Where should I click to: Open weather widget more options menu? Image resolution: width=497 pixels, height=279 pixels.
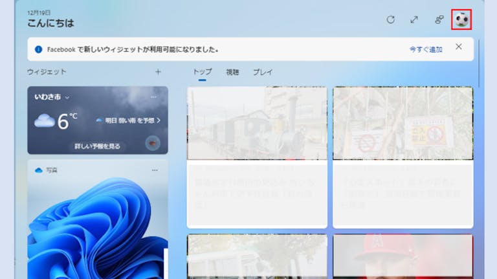154,97
